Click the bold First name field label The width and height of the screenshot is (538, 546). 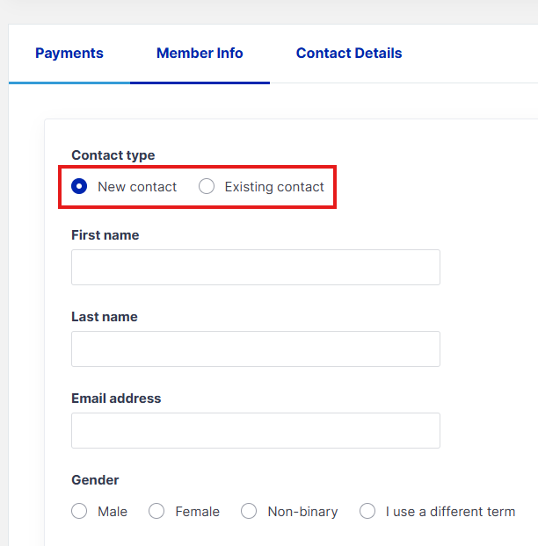(105, 235)
